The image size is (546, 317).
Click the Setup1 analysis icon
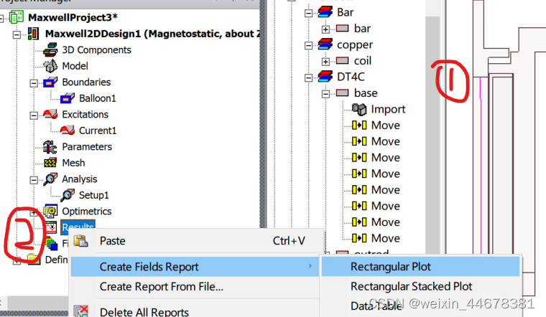(68, 195)
